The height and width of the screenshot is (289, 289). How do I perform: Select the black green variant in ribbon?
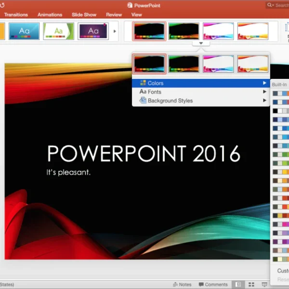tap(184, 31)
